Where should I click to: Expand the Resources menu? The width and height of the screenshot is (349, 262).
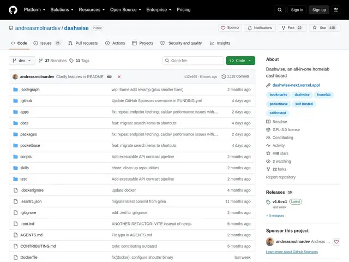tap(92, 10)
